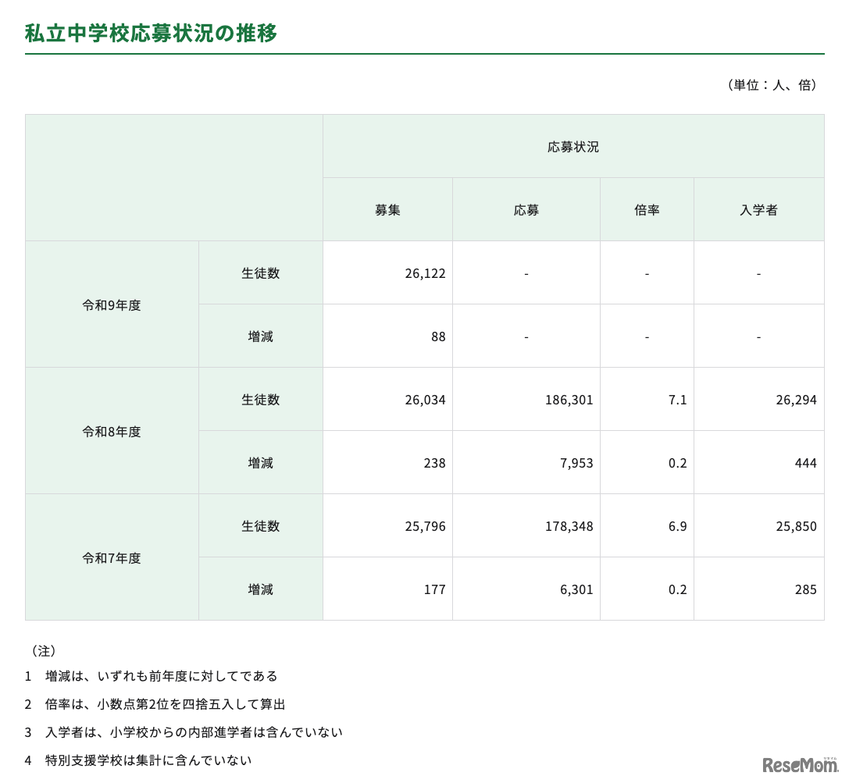Select the value 177
849x783 pixels.
(434, 589)
